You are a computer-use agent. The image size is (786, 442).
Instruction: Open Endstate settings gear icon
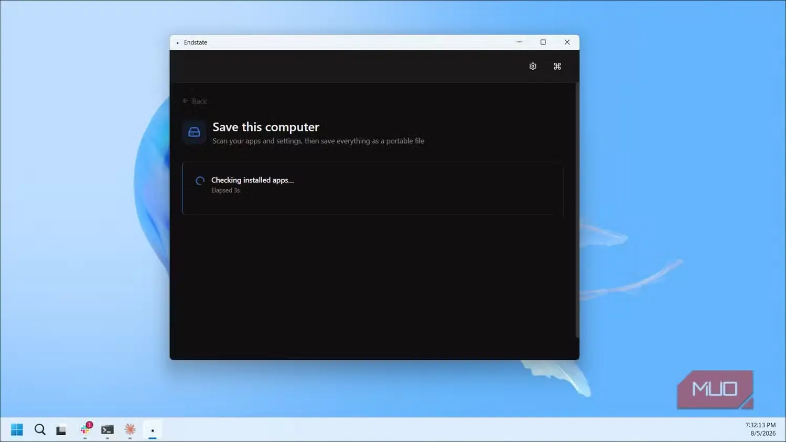pos(533,66)
